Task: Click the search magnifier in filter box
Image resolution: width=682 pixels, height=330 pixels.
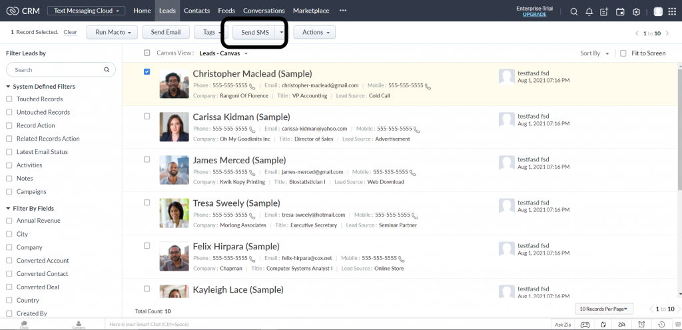Action: click(x=107, y=69)
